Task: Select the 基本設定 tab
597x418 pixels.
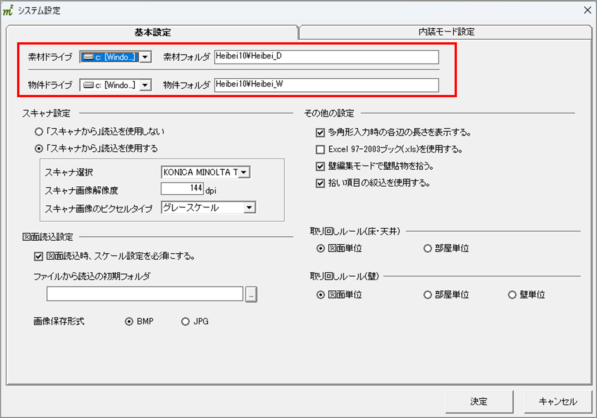Action: [152, 32]
